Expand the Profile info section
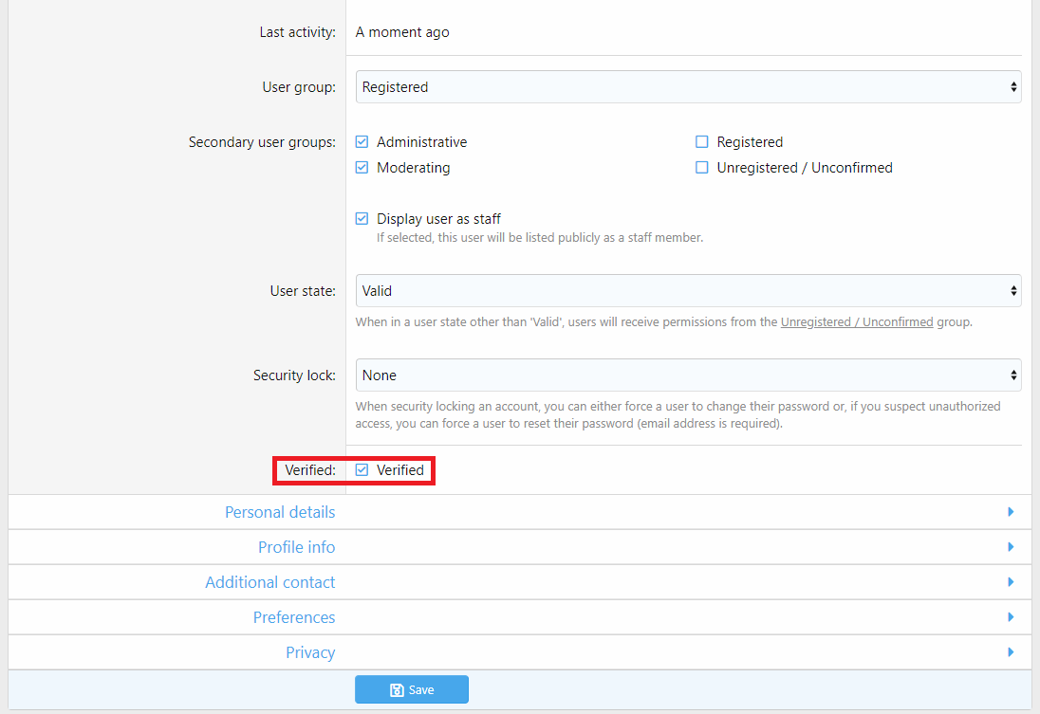 pos(296,547)
